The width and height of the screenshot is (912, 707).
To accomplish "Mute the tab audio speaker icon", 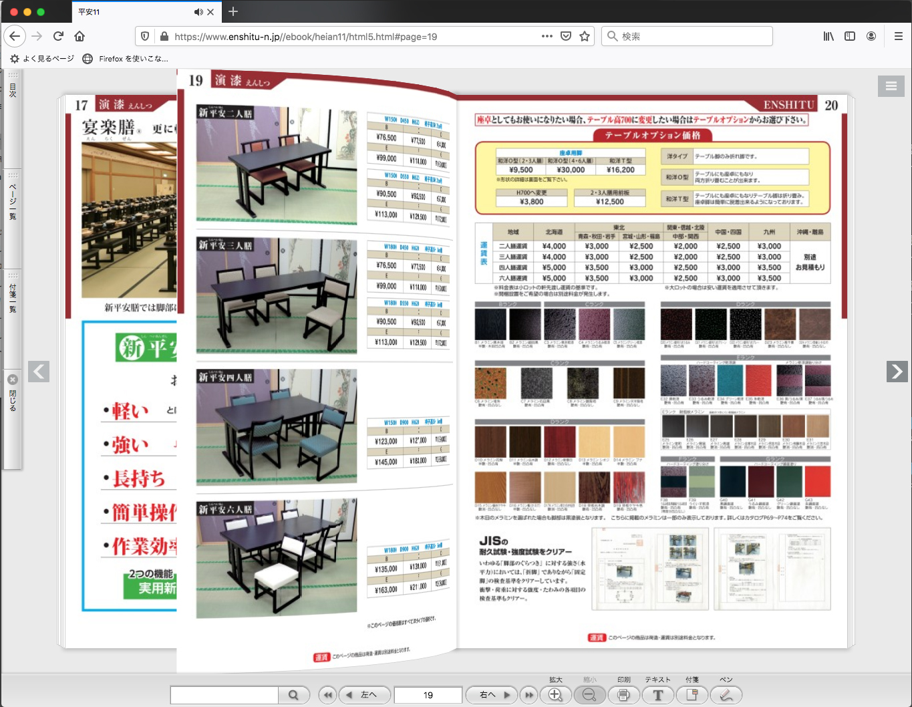I will [x=198, y=12].
